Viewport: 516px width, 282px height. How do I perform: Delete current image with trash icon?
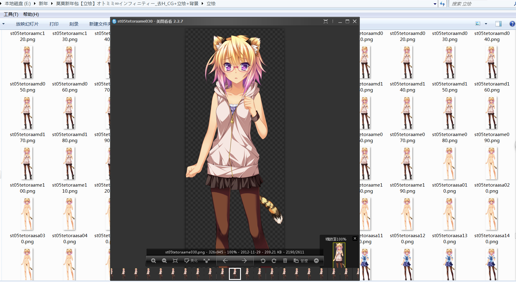click(285, 261)
